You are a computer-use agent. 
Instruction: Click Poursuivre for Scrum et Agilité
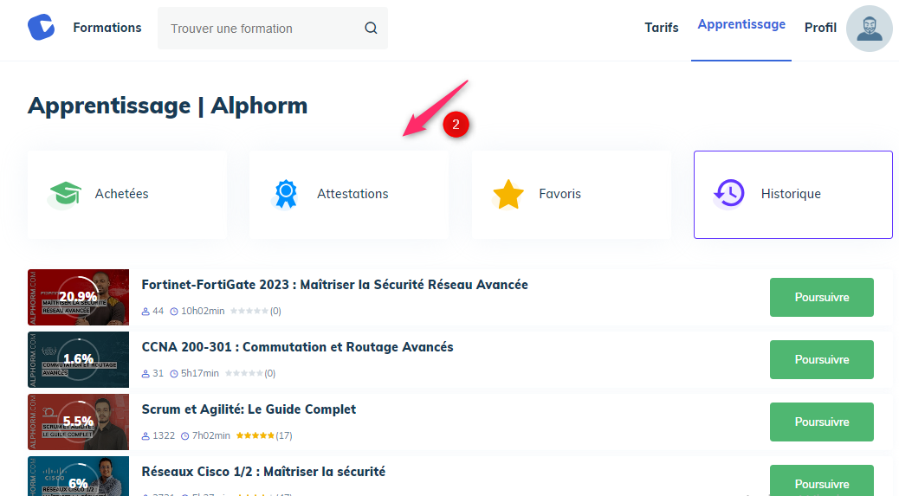(x=822, y=422)
